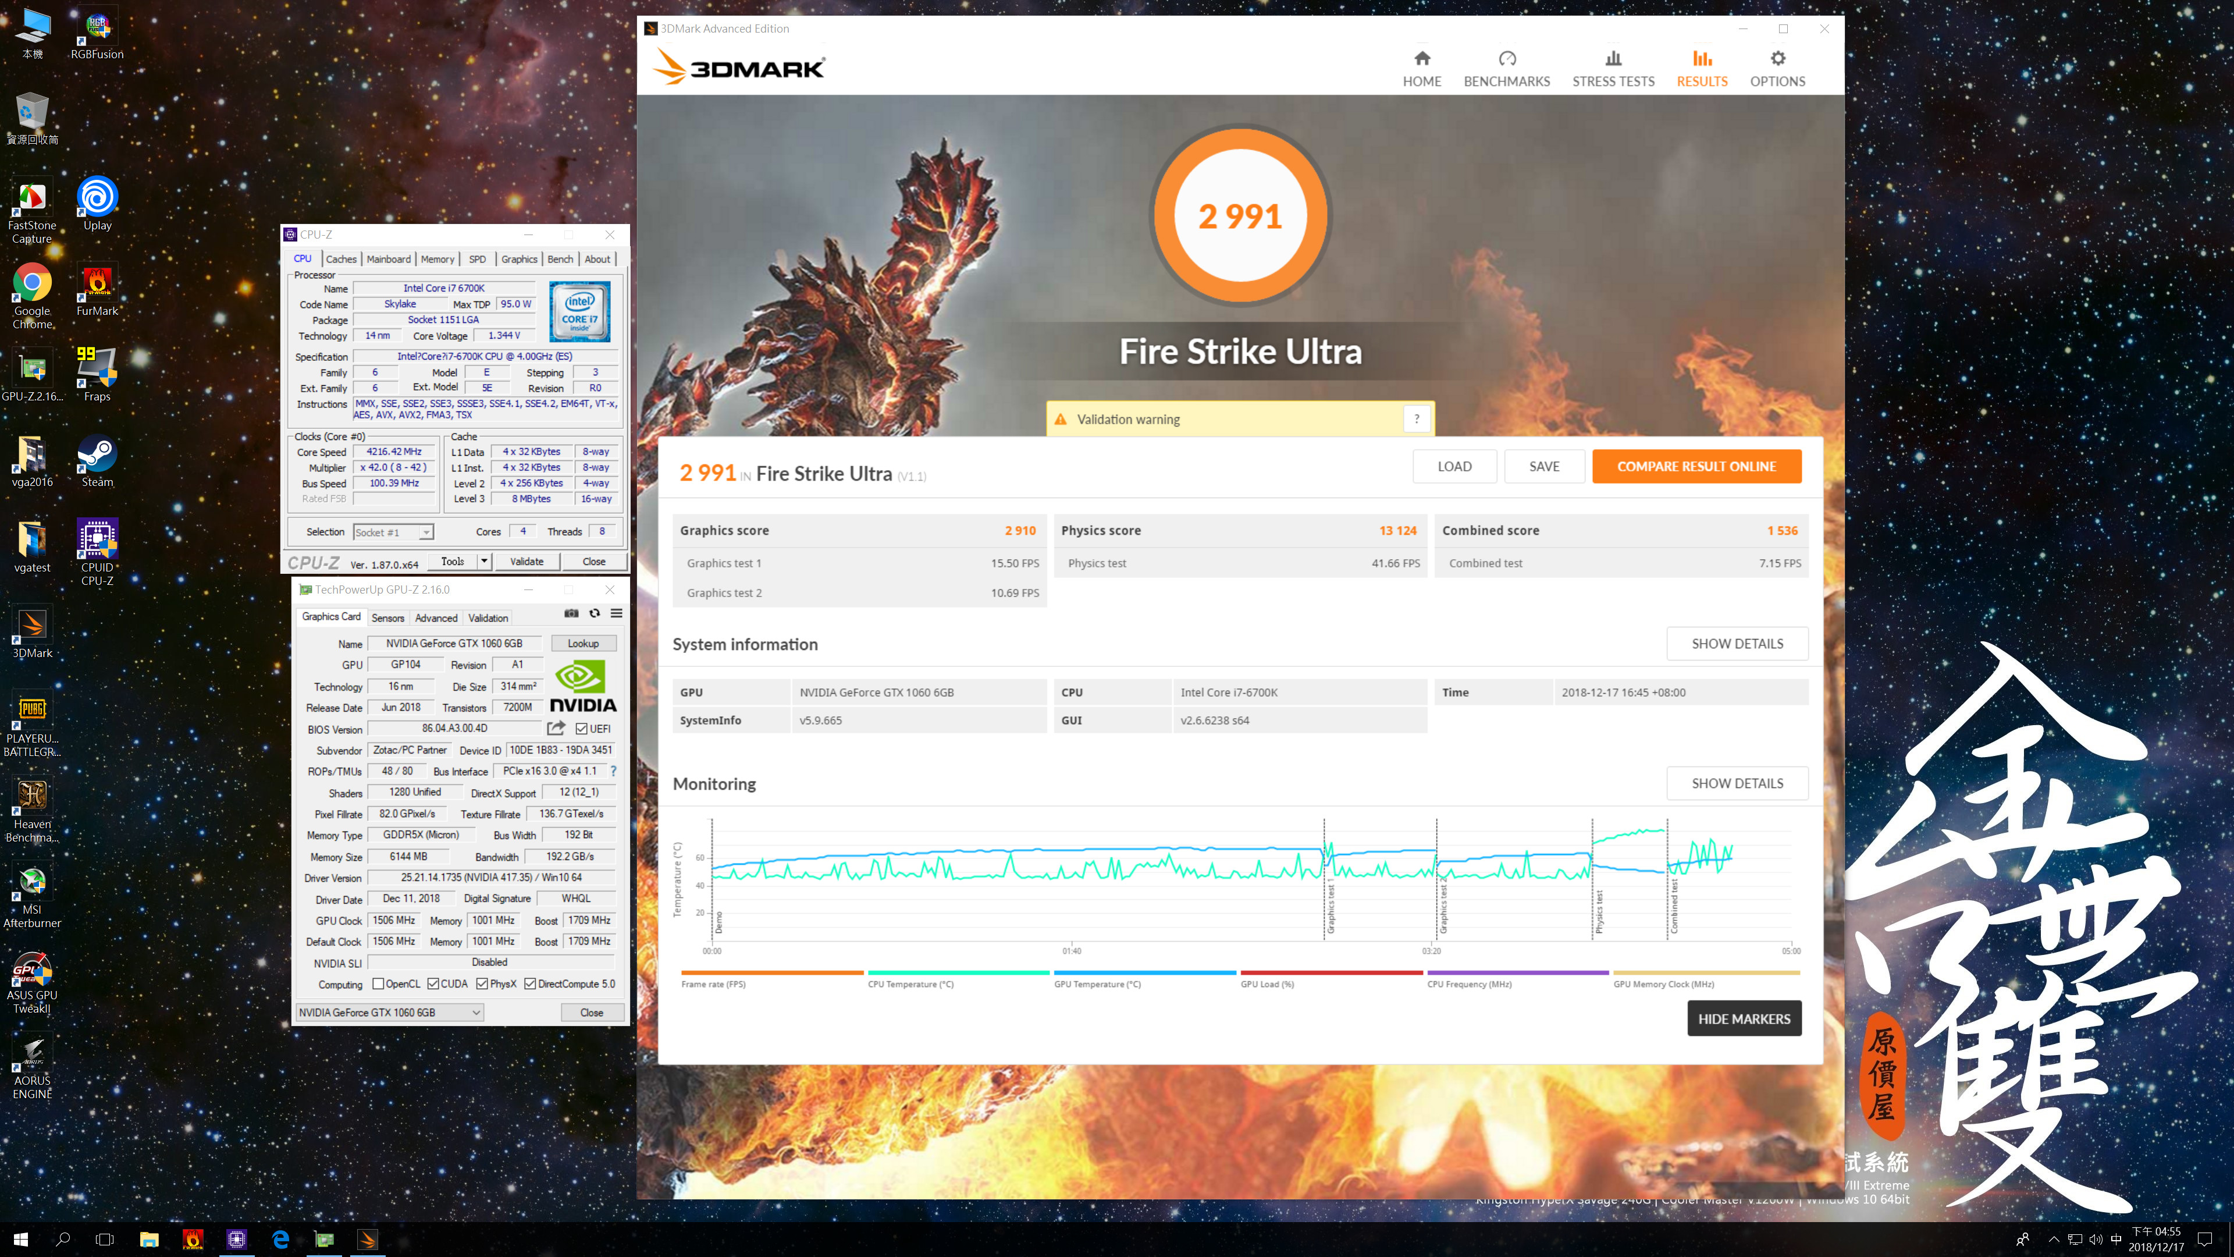
Task: Switch to the SPD tab in CPU-Z
Action: [x=477, y=260]
